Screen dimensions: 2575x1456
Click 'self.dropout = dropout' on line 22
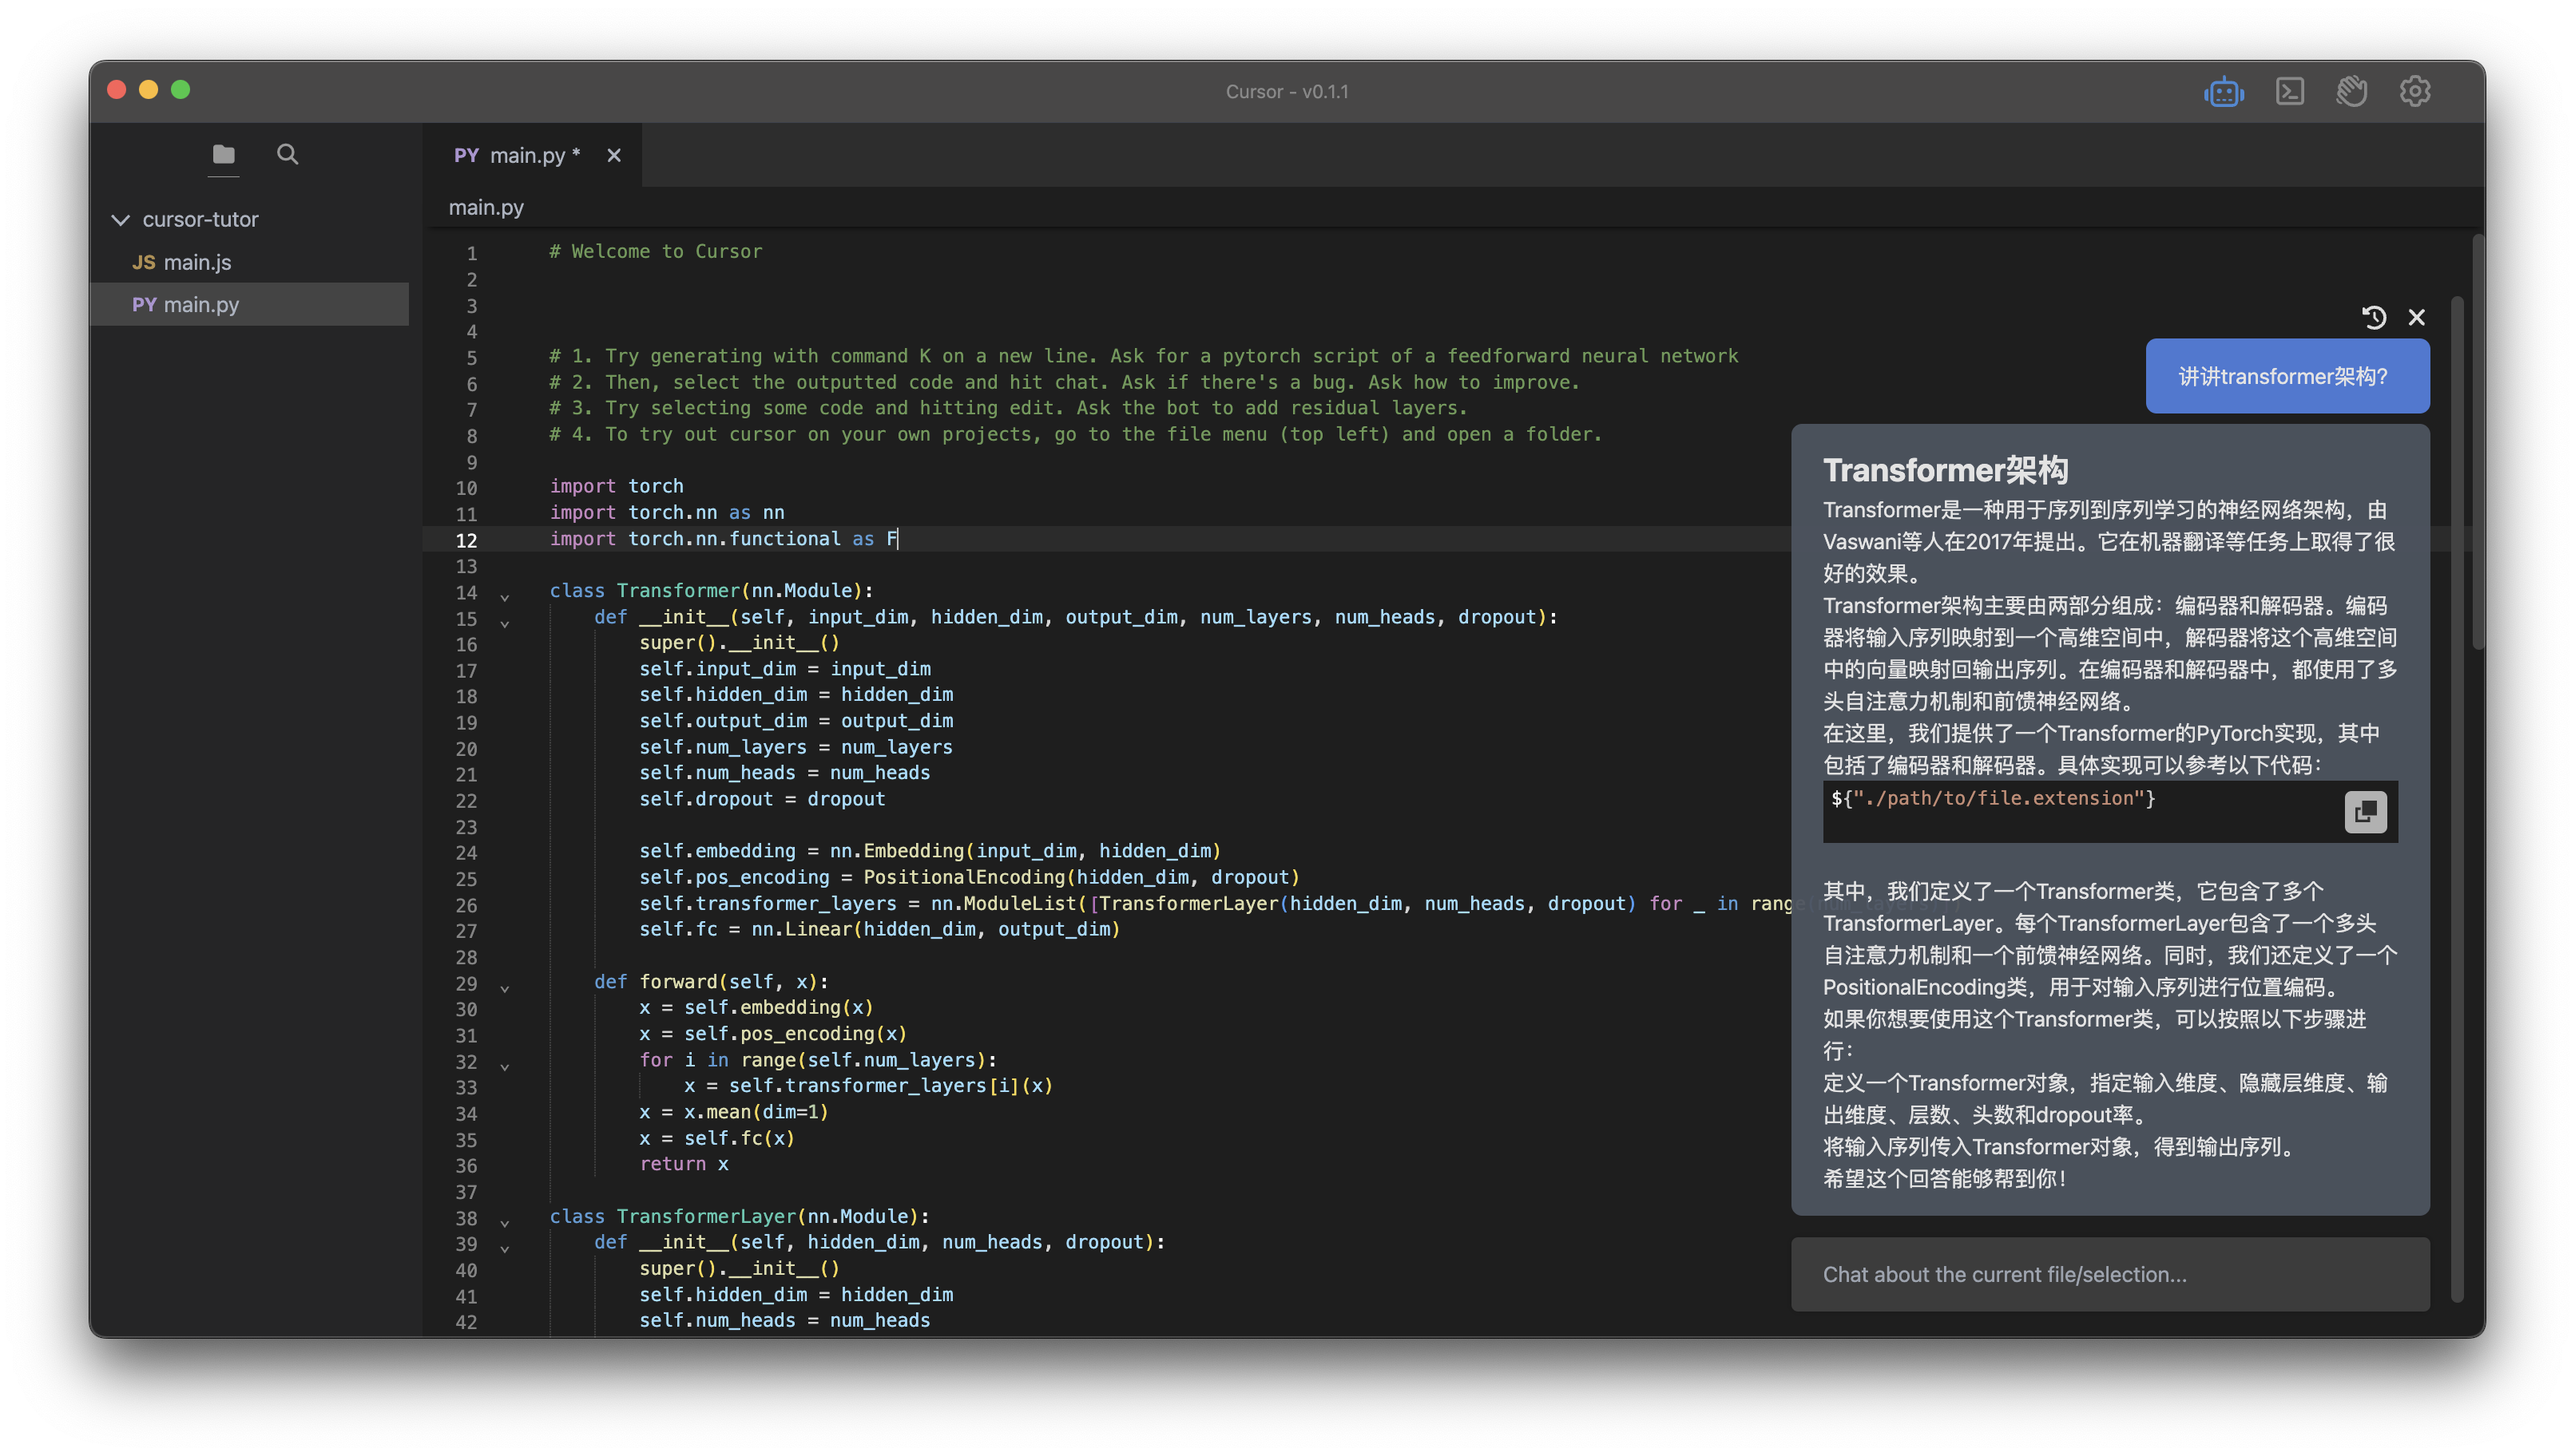(762, 799)
